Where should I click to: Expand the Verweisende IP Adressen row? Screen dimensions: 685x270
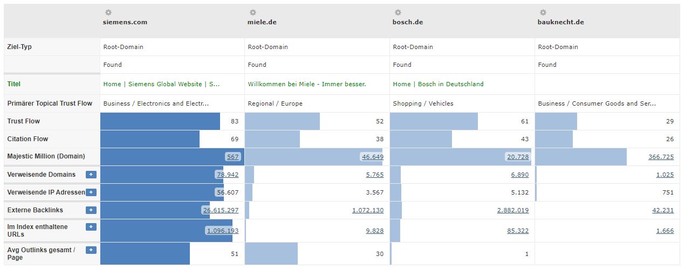coord(91,192)
